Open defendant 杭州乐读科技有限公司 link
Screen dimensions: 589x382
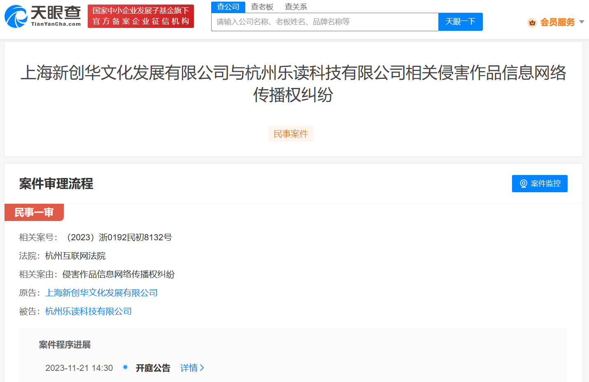[88, 311]
